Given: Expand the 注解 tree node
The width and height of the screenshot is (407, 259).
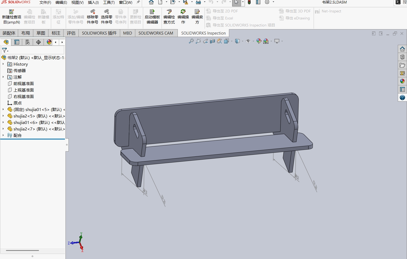Looking at the screenshot, I should pyautogui.click(x=3, y=77).
